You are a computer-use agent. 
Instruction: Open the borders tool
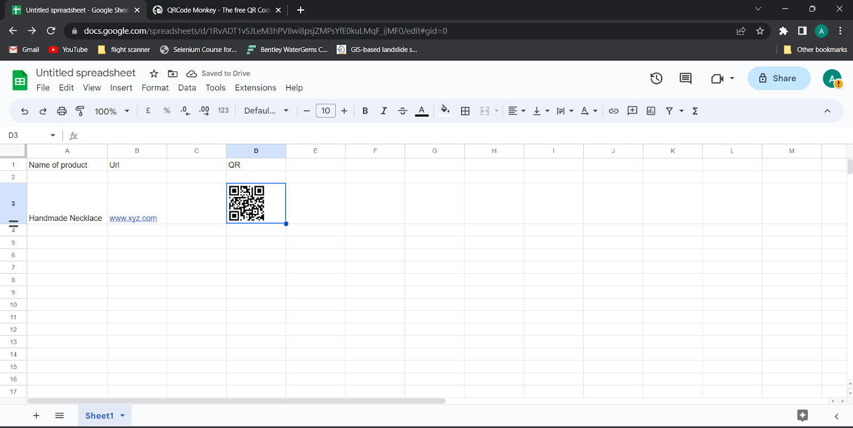click(465, 111)
